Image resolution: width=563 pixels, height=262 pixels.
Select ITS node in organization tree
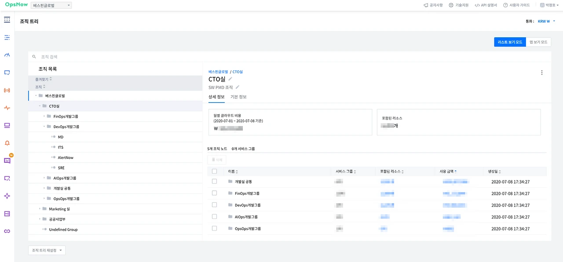[61, 147]
